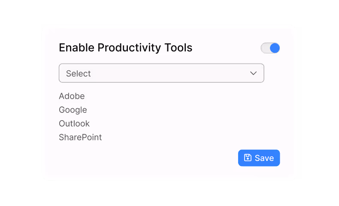Click the Save button
The image size is (339, 206).
click(x=259, y=158)
